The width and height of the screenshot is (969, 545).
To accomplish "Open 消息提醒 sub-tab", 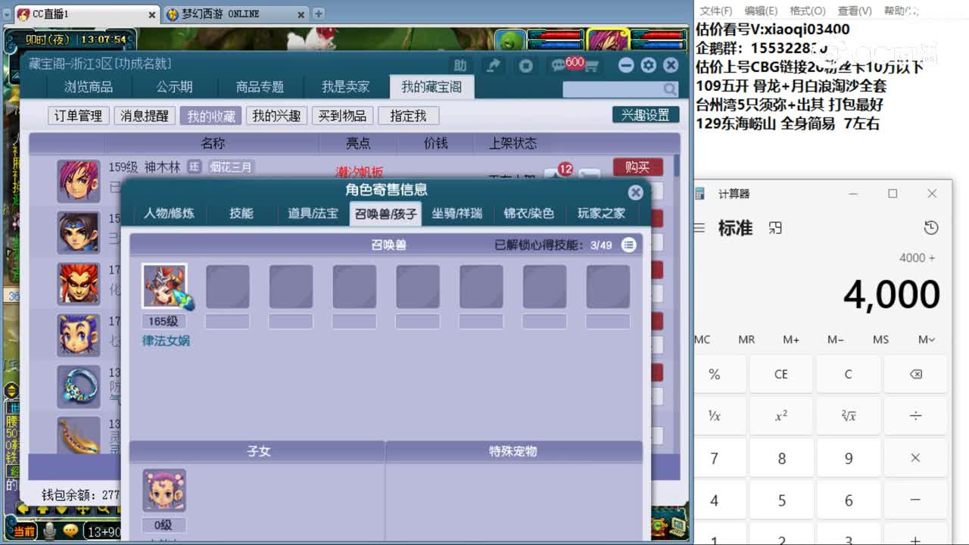I will click(x=145, y=116).
